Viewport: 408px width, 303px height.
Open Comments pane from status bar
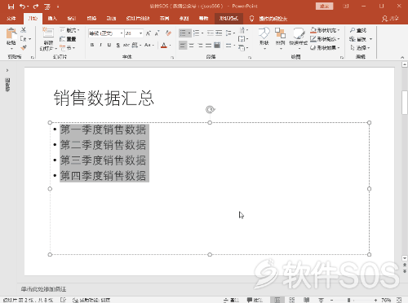255,300
